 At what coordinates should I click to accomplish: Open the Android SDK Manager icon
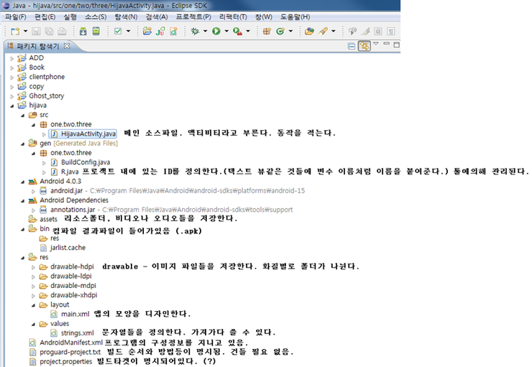83,32
